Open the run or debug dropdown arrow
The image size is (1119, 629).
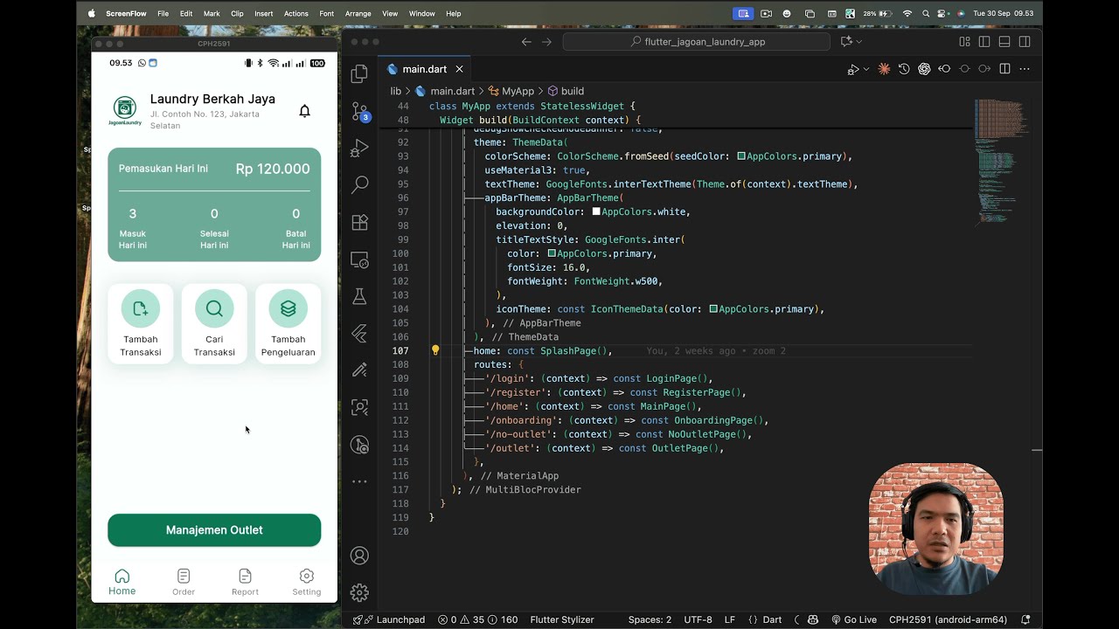tap(866, 69)
